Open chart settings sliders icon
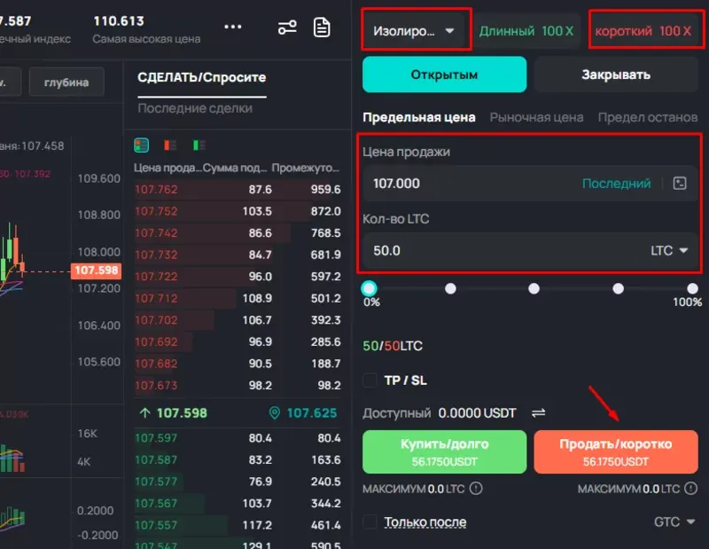This screenshot has height=549, width=709. click(x=287, y=27)
